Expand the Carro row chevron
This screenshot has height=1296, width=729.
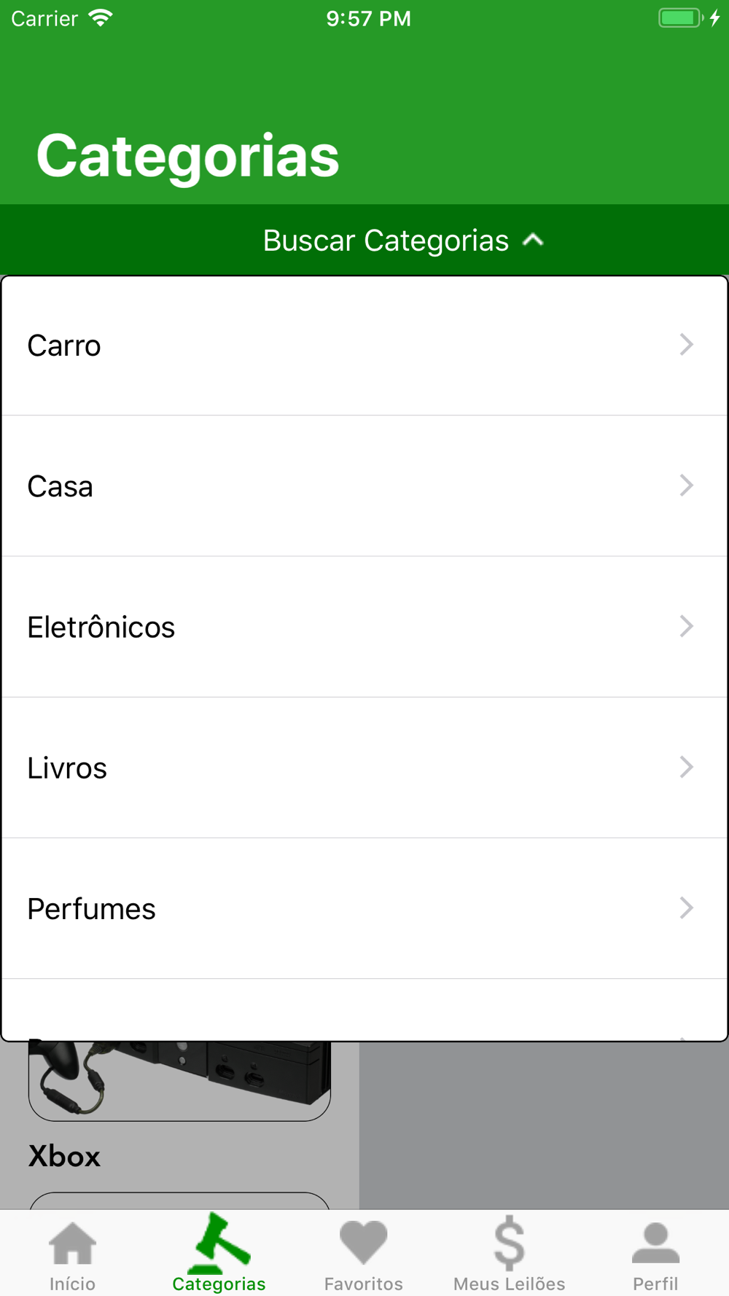686,345
